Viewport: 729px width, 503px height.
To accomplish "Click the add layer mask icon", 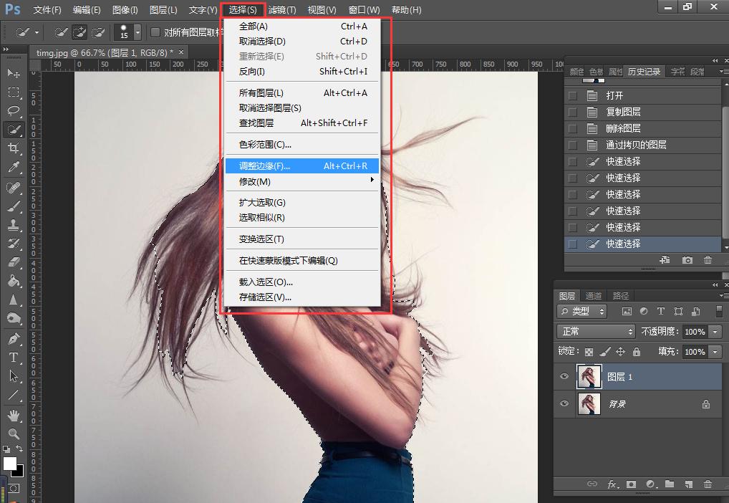I will coord(631,484).
